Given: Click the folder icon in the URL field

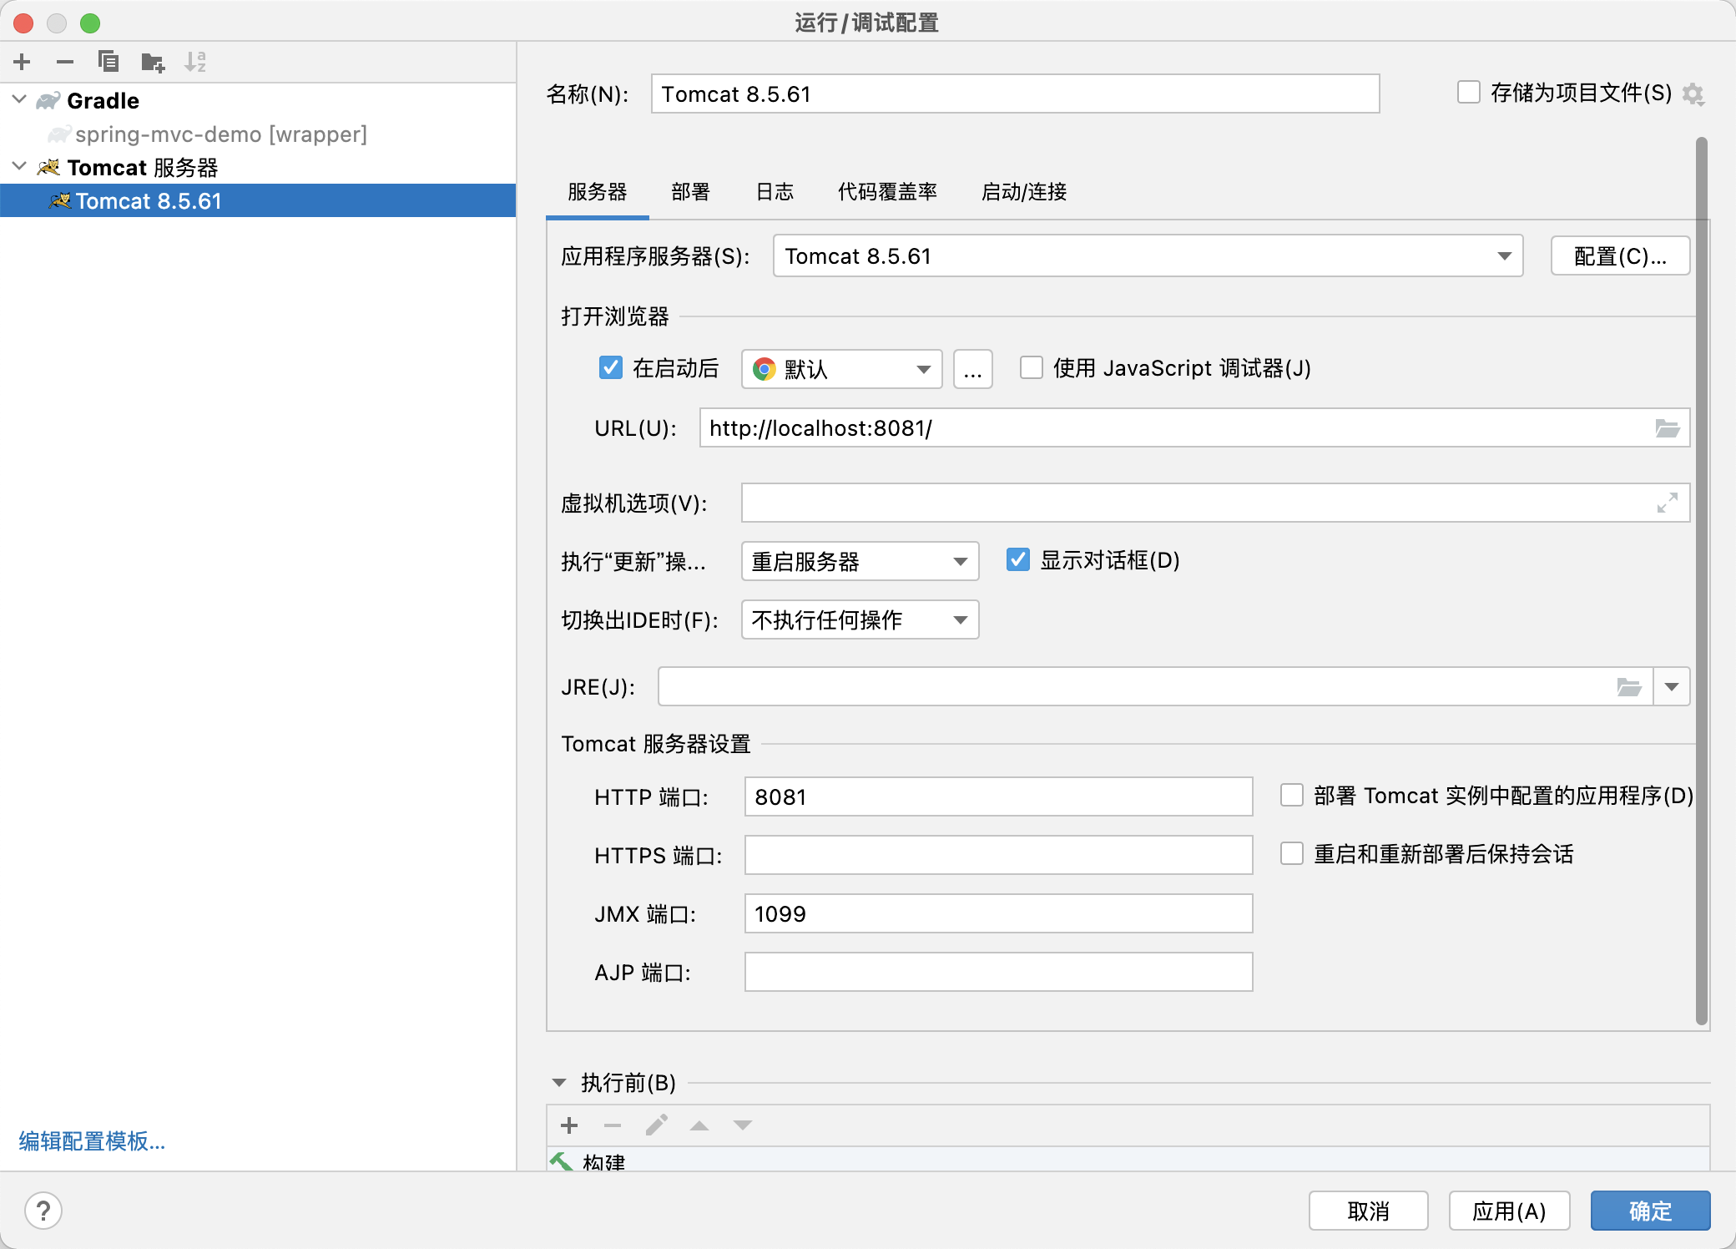Looking at the screenshot, I should coord(1667,428).
